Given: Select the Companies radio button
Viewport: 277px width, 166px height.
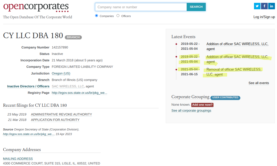Looking at the screenshot, I should [97, 16].
